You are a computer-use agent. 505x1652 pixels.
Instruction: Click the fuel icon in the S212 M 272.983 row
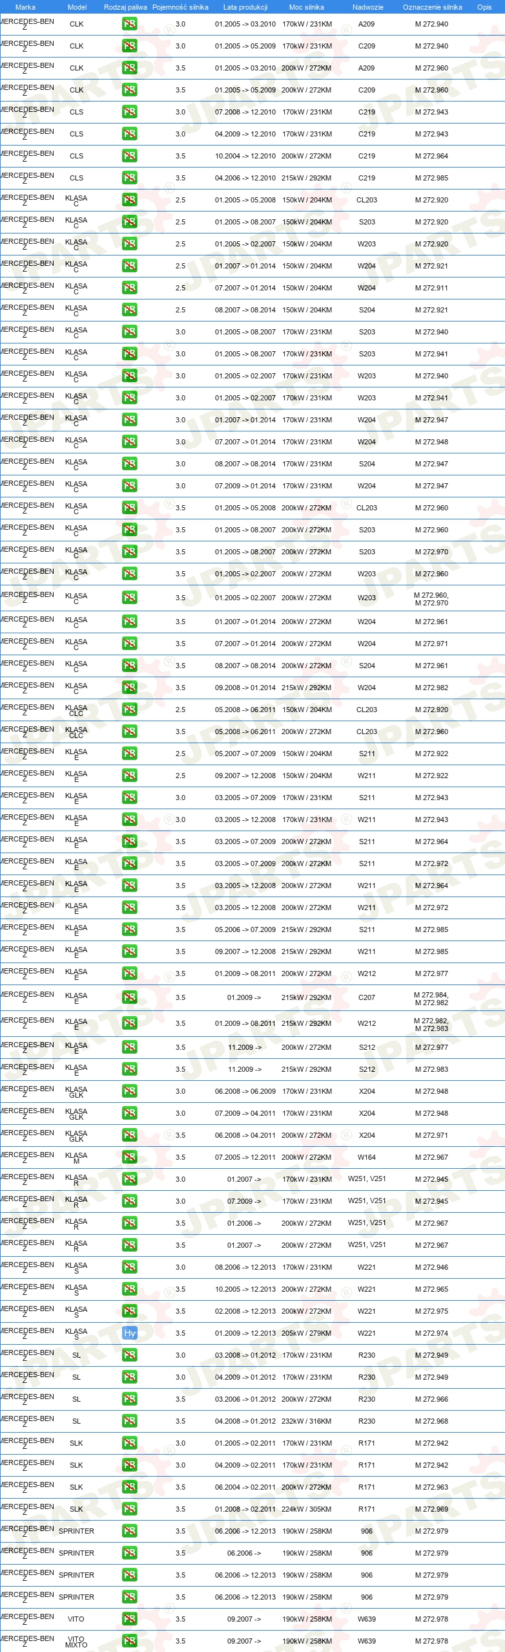tap(130, 1069)
